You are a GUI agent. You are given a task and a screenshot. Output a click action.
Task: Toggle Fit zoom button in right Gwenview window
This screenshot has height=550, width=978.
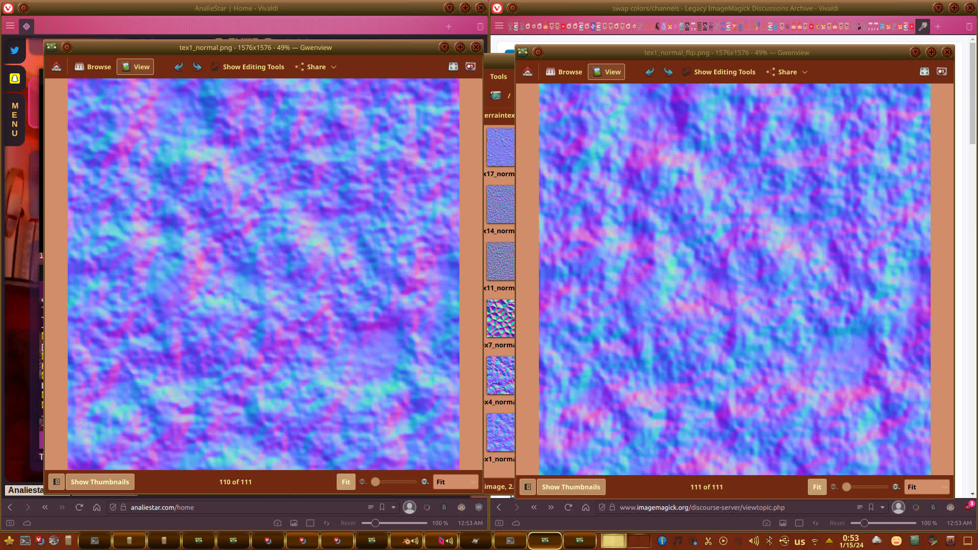tap(817, 487)
